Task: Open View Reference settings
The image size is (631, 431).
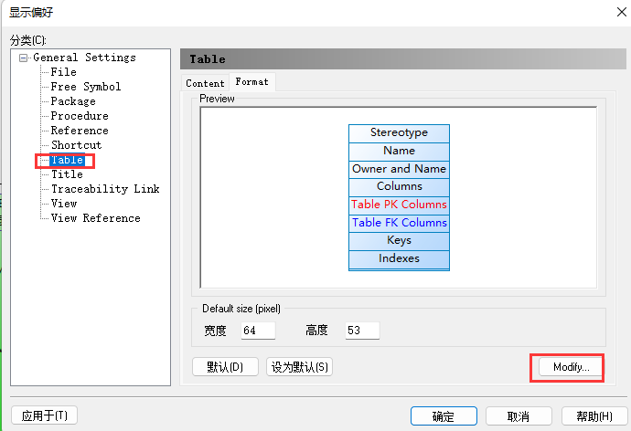Action: click(x=95, y=218)
